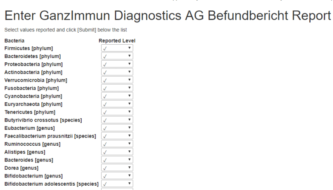The height and width of the screenshot is (190, 333).
Task: Expand the Bifidobacterium genus level dropdown
Action: tap(117, 176)
